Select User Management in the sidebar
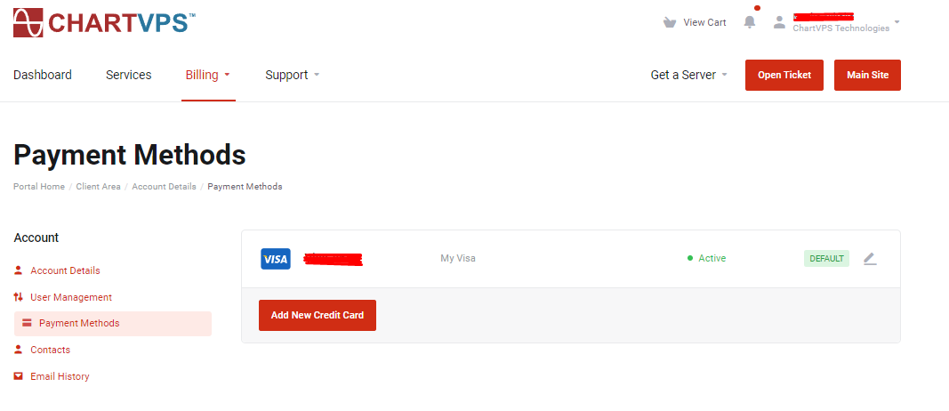Viewport: 949px width, 411px height. [x=71, y=297]
